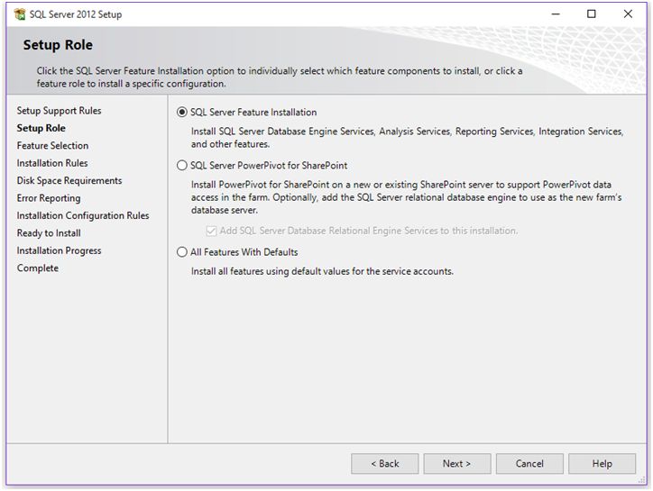The height and width of the screenshot is (491, 653).
Task: Select SQL Server Feature Installation radio button
Action: 182,113
